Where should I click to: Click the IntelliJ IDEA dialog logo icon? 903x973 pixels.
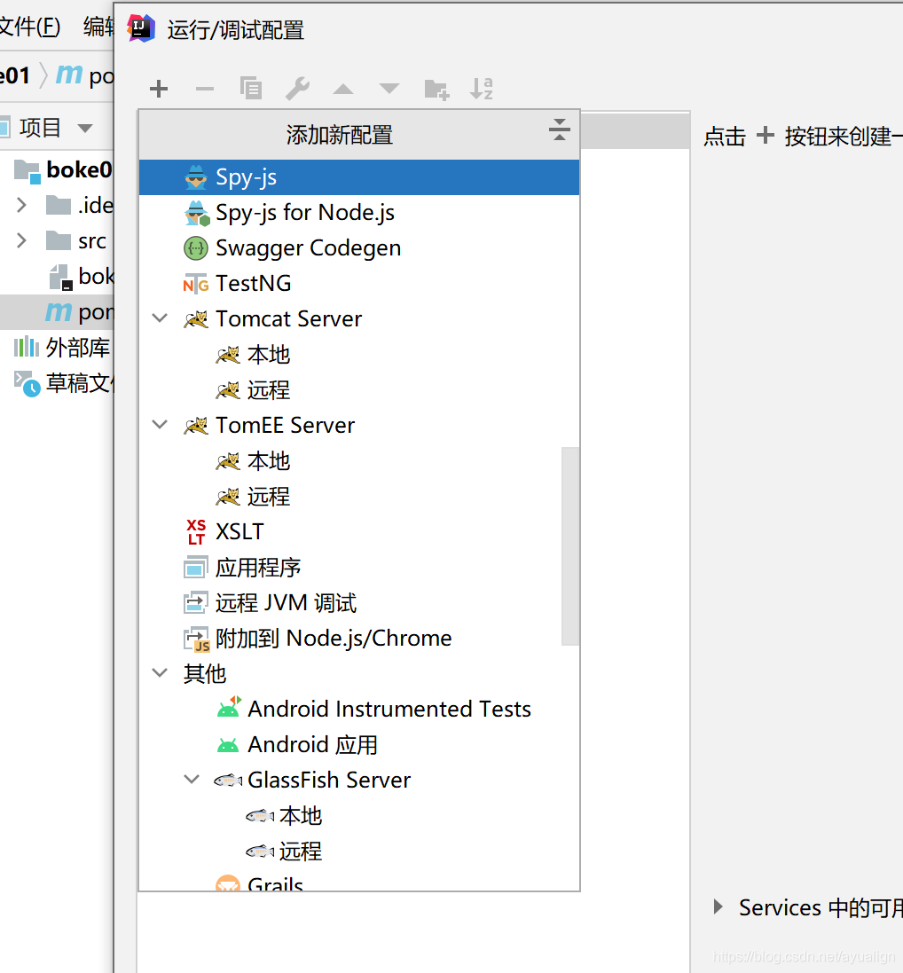(141, 28)
